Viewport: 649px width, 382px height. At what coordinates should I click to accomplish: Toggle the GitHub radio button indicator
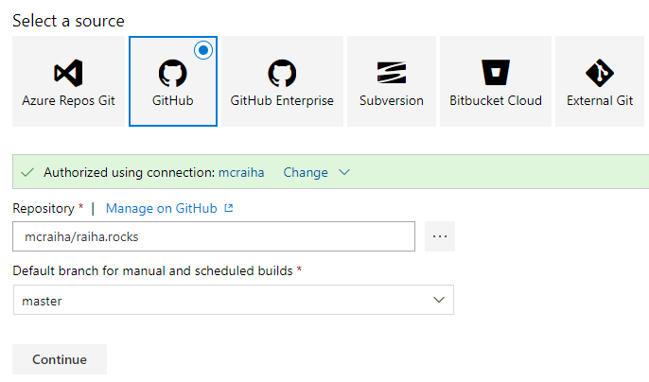point(203,50)
